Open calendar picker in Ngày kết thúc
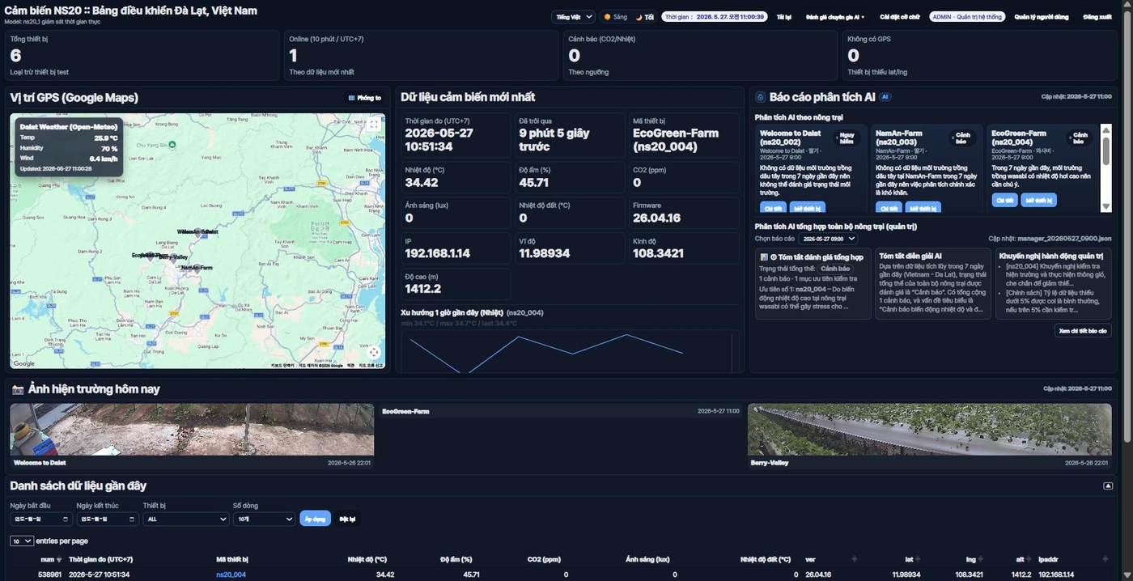 (x=132, y=519)
